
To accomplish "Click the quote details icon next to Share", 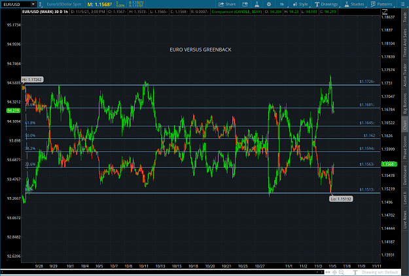I will pyautogui.click(x=245, y=4).
